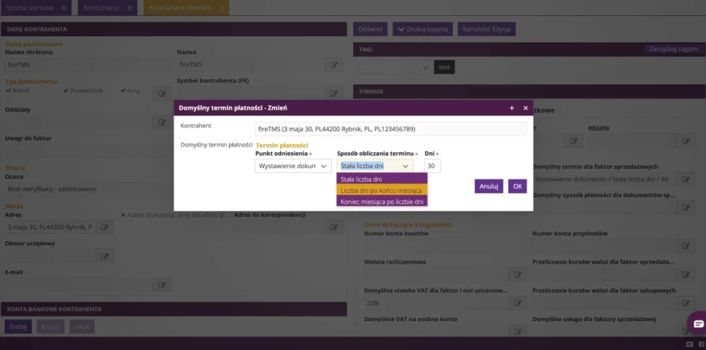Choose Koniec miesiąca po liczbie dni
Viewport: 706px width, 350px height.
click(382, 202)
